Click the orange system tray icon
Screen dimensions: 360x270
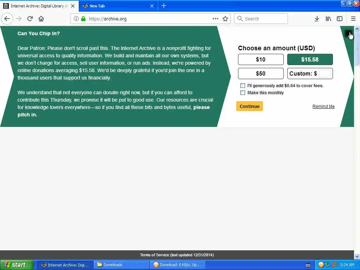pyautogui.click(x=321, y=265)
